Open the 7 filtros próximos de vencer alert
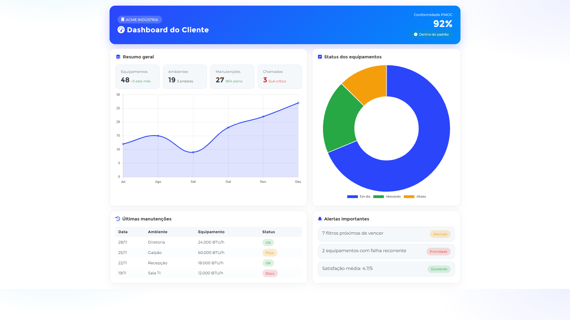This screenshot has height=320, width=570. (352, 233)
